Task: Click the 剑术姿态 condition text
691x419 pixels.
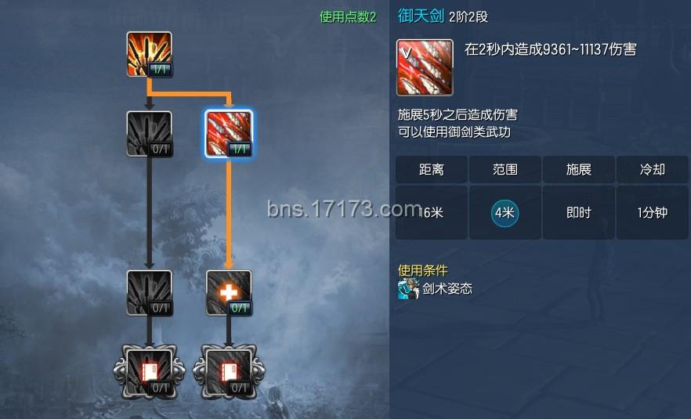Action: click(x=447, y=288)
